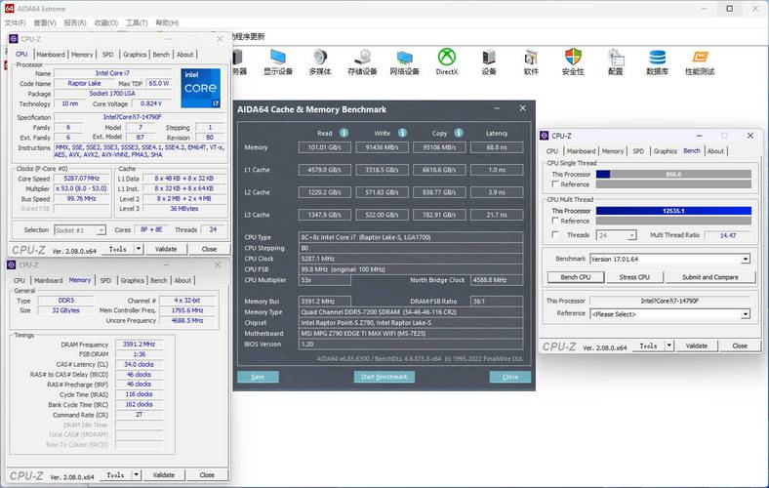Click the Intel Core i7 logo image

[x=199, y=89]
